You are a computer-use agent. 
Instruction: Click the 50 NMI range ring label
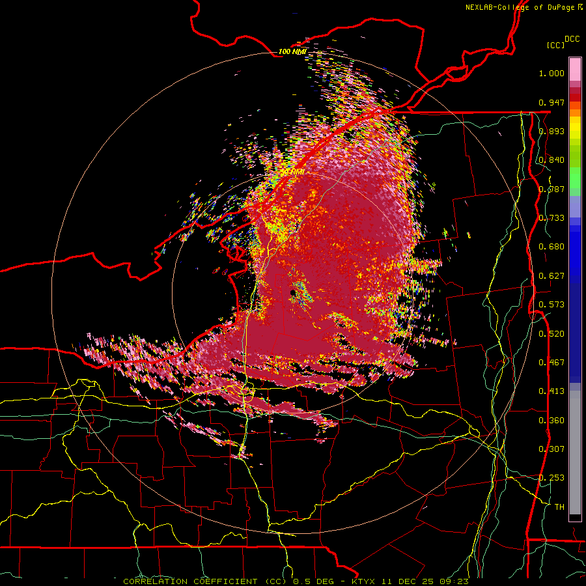292,172
